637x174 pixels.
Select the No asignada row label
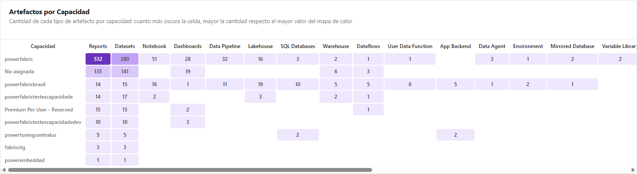[19, 72]
